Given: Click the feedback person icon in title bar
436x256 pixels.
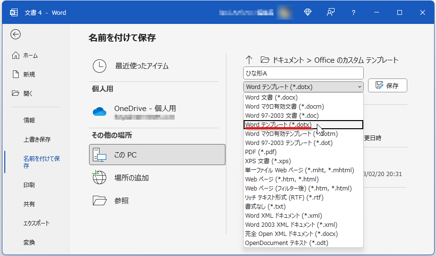Looking at the screenshot, I should point(330,12).
